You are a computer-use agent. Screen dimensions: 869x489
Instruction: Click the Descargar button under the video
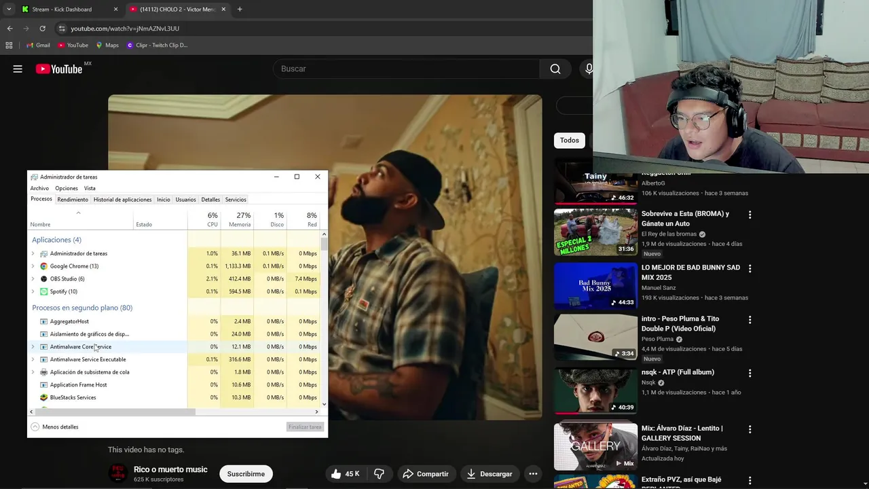[x=489, y=473]
